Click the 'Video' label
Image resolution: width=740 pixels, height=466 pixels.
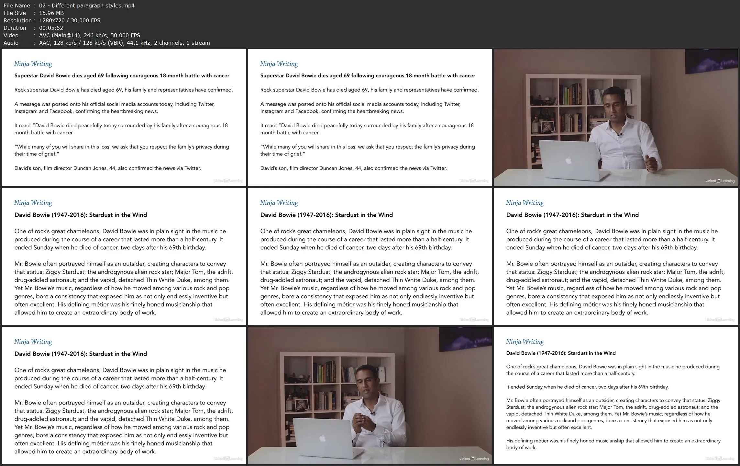coord(11,35)
